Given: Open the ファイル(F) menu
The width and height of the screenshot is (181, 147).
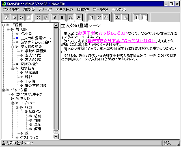Looking at the screenshot, I should (11, 9).
